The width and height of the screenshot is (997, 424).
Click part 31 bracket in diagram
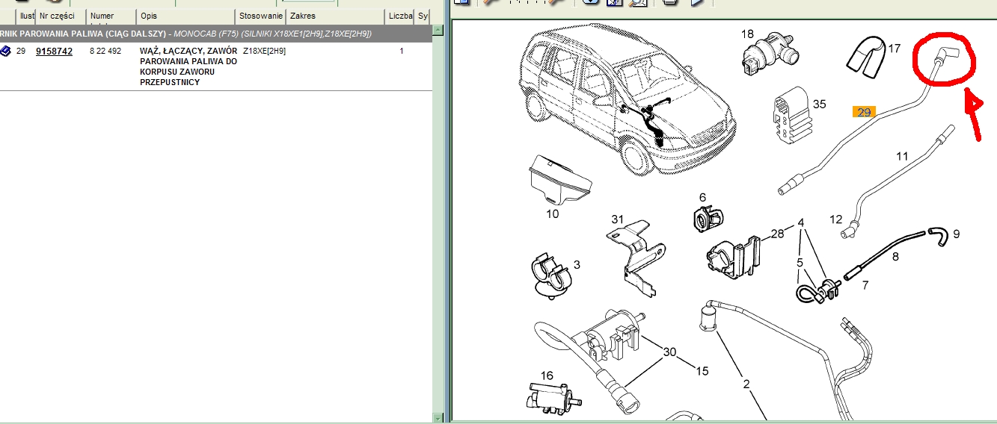(x=635, y=252)
